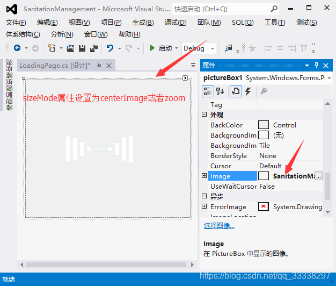Viewport: 336px width, 286px height.
Task: Open the 服务器资源管理器 side tab
Action: click(x=9, y=85)
